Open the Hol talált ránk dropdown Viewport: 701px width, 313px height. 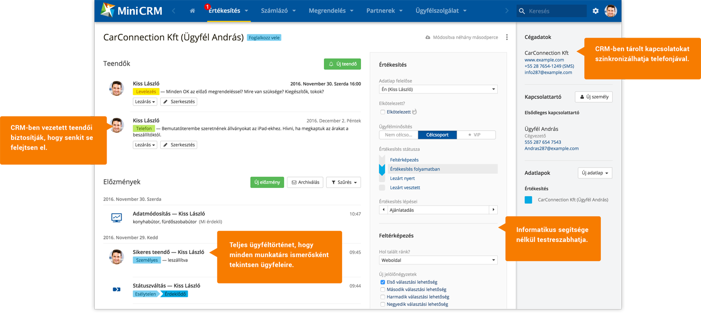438,260
